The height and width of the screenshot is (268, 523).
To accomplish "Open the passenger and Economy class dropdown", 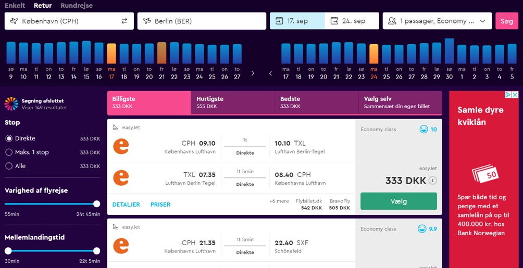I will 437,21.
